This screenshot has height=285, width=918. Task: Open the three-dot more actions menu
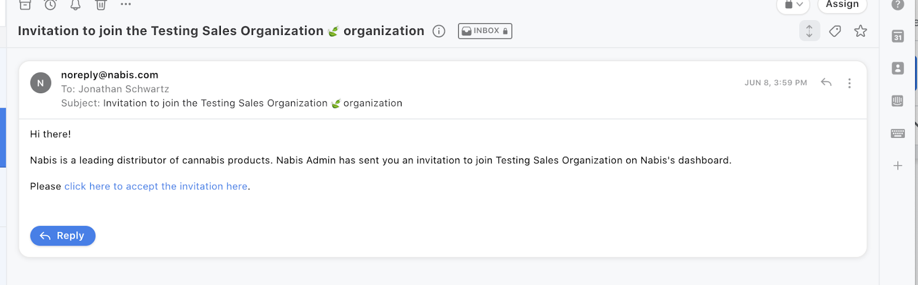coord(126,5)
